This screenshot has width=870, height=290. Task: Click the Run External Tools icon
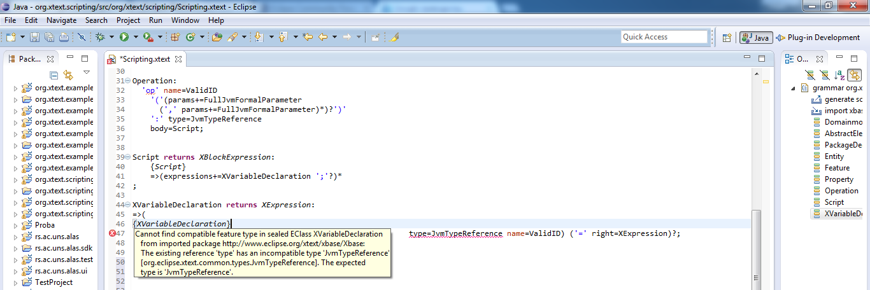[148, 38]
